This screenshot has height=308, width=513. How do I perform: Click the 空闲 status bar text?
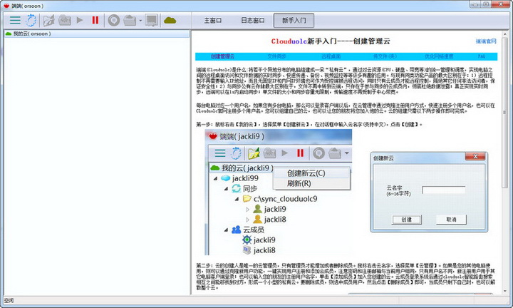pos(9,300)
